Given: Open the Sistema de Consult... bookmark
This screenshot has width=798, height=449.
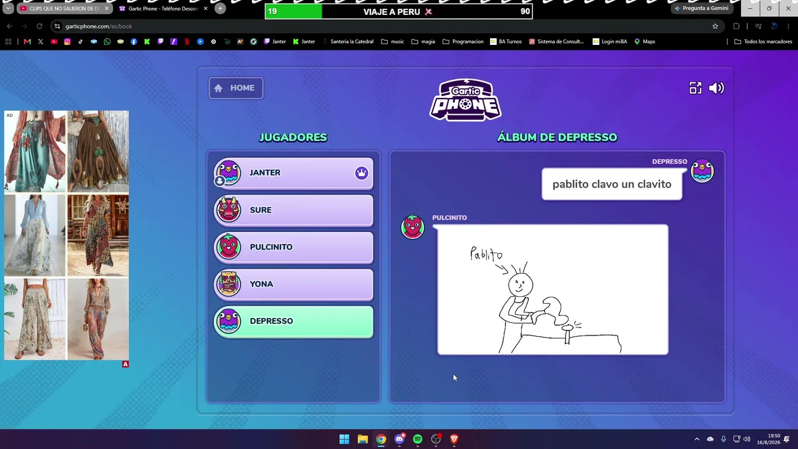Looking at the screenshot, I should point(556,42).
